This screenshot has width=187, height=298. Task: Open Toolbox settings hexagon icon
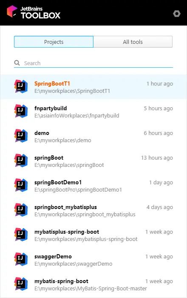[x=176, y=14]
